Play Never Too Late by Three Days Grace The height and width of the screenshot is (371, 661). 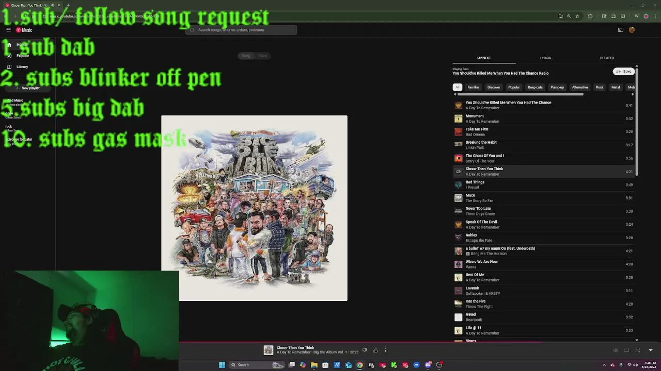point(543,211)
